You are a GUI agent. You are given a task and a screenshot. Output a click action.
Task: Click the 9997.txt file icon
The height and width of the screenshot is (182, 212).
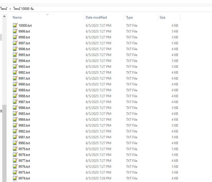coord(15,43)
